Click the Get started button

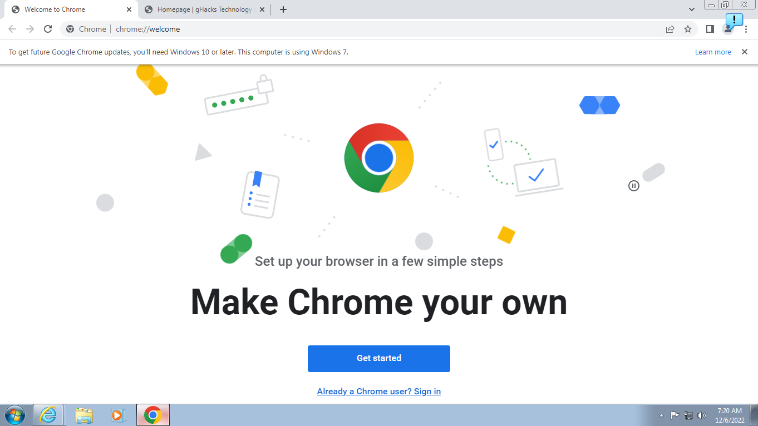click(378, 358)
